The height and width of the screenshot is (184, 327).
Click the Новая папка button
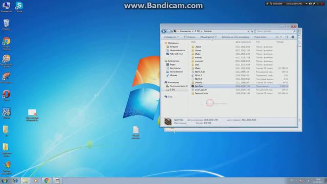coord(260,37)
